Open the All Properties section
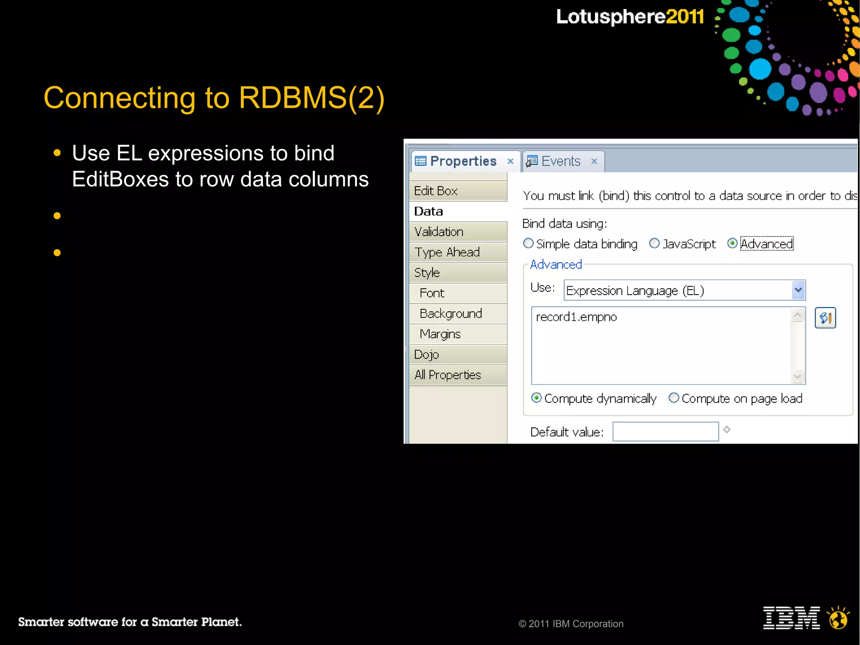 tap(458, 375)
